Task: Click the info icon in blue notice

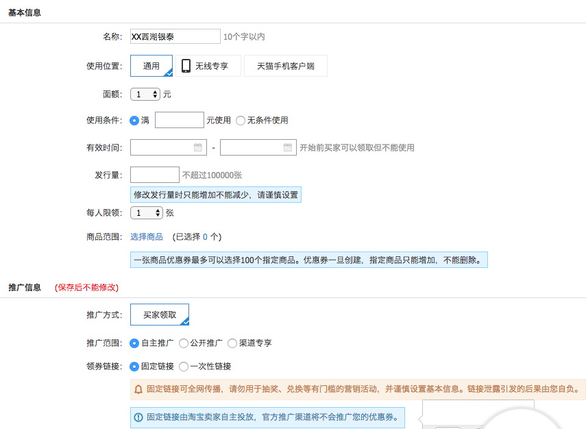Action: point(138,417)
